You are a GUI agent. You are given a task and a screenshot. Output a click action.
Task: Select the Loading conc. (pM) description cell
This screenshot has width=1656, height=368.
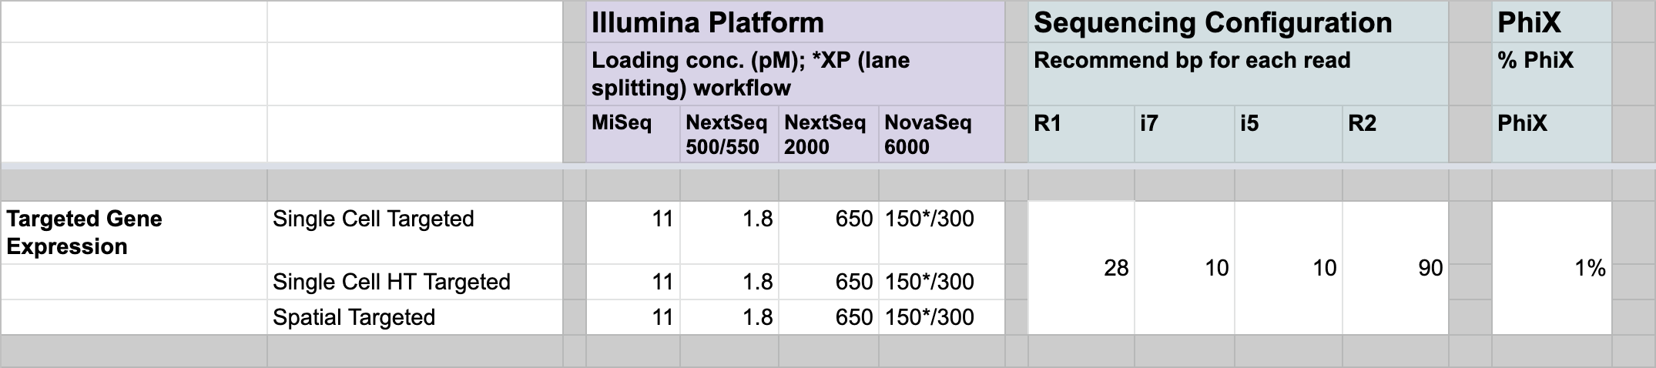tap(795, 74)
